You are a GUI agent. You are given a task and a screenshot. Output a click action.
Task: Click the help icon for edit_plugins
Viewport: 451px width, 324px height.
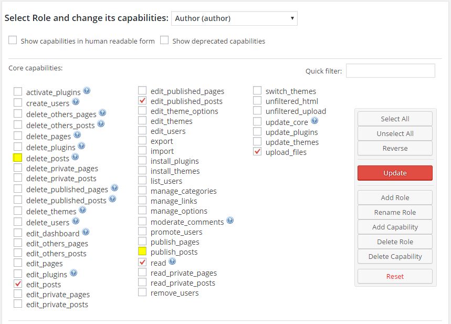74,273
